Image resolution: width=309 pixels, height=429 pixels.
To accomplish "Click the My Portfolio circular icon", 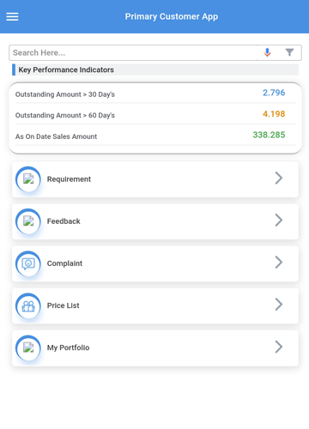I will (28, 347).
